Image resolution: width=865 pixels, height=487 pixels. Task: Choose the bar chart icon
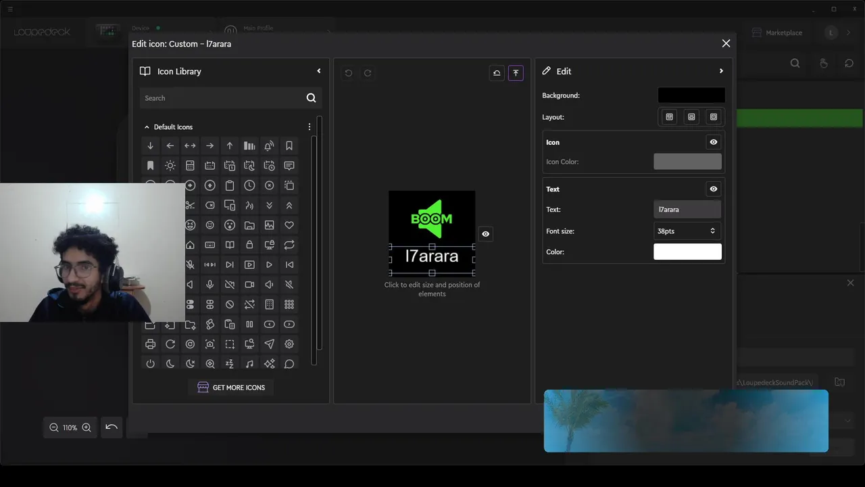[x=249, y=145]
